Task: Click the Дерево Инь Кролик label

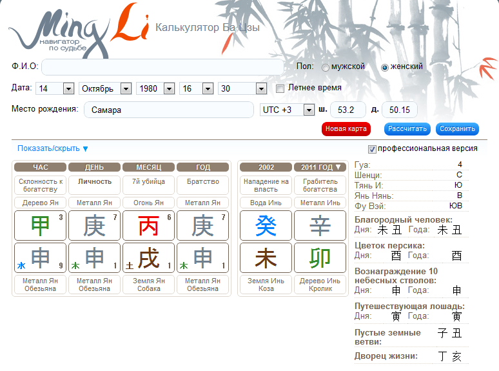Action: tap(320, 285)
